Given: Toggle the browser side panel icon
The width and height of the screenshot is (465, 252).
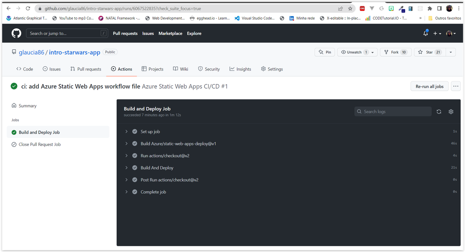Looking at the screenshot, I should (439, 8).
